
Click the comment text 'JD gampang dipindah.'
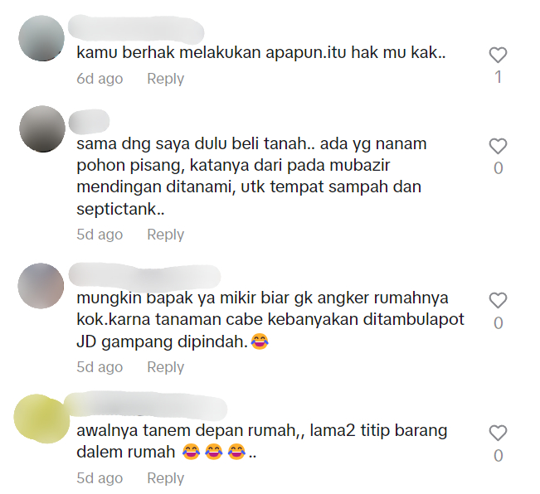pos(162,341)
